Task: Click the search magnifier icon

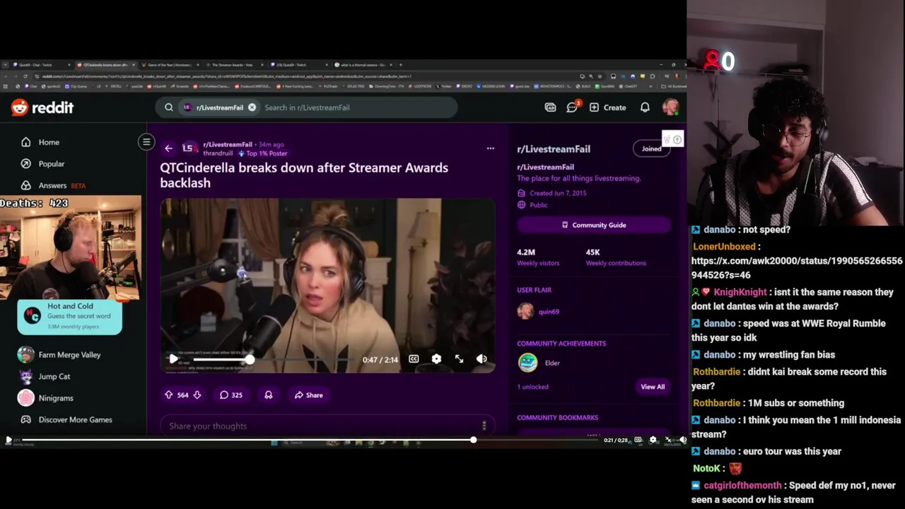Action: point(169,107)
